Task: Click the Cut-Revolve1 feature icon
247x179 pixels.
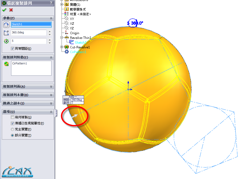Action: pyautogui.click(x=67, y=47)
